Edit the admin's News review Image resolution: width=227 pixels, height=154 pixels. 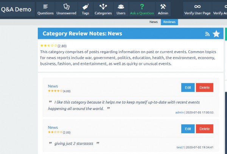pos(188,87)
